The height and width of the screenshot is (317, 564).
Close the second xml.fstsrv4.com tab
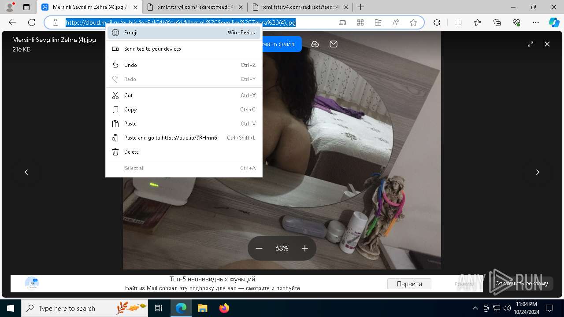click(346, 7)
